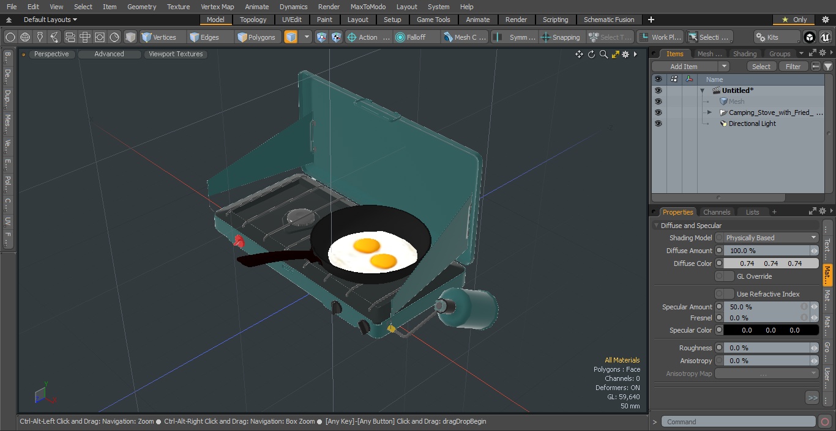
Task: Select Edges selection mode
Action: pyautogui.click(x=204, y=37)
